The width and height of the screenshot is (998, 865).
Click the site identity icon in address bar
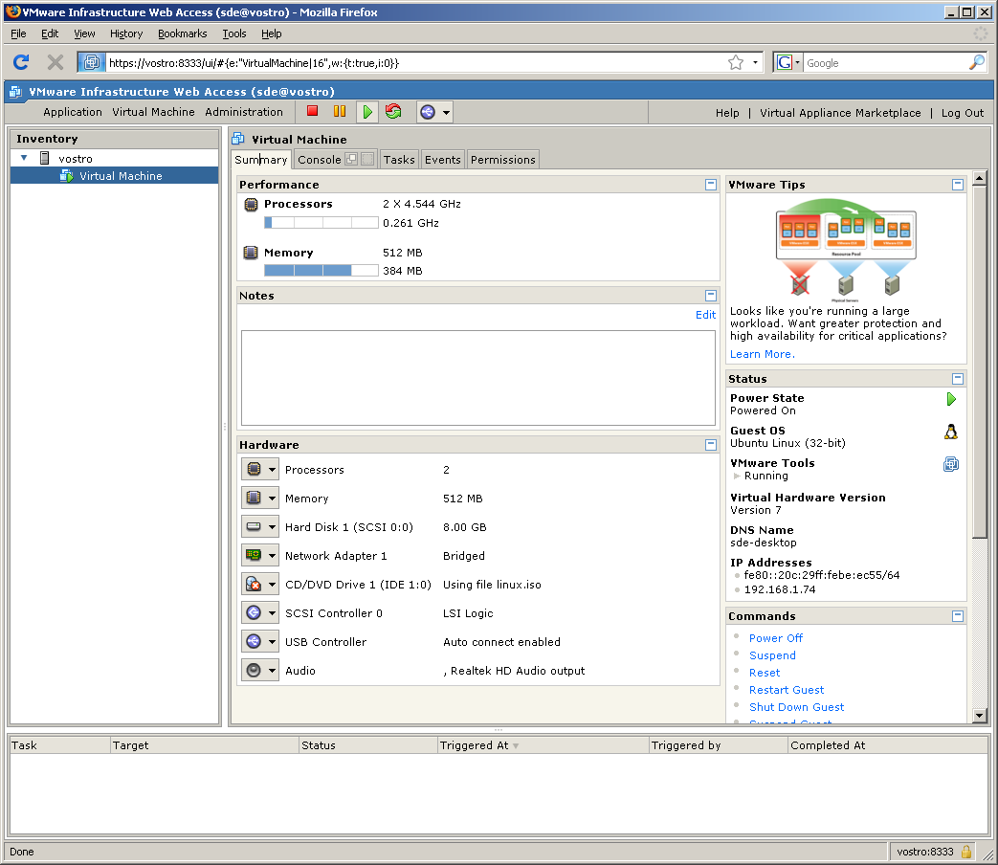tap(92, 62)
